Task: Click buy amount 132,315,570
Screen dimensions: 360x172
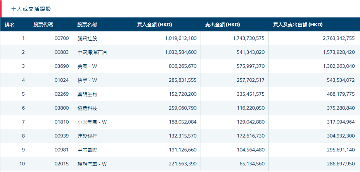Action: 183,136
